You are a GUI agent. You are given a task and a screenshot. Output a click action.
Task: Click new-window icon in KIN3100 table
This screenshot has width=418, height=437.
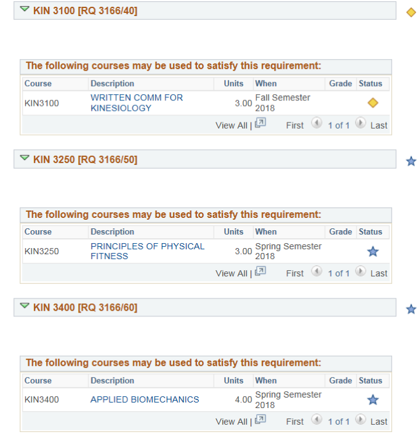click(260, 124)
